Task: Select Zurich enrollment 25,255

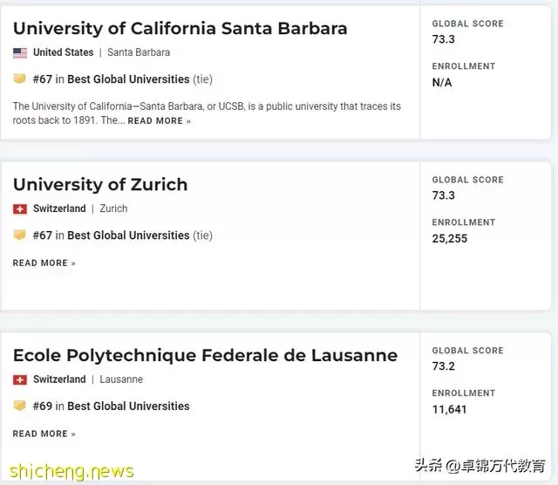Action: (x=450, y=239)
